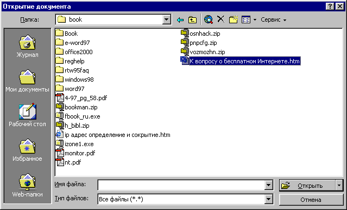Open the Сервис menu
This screenshot has height=210, width=347.
274,19
